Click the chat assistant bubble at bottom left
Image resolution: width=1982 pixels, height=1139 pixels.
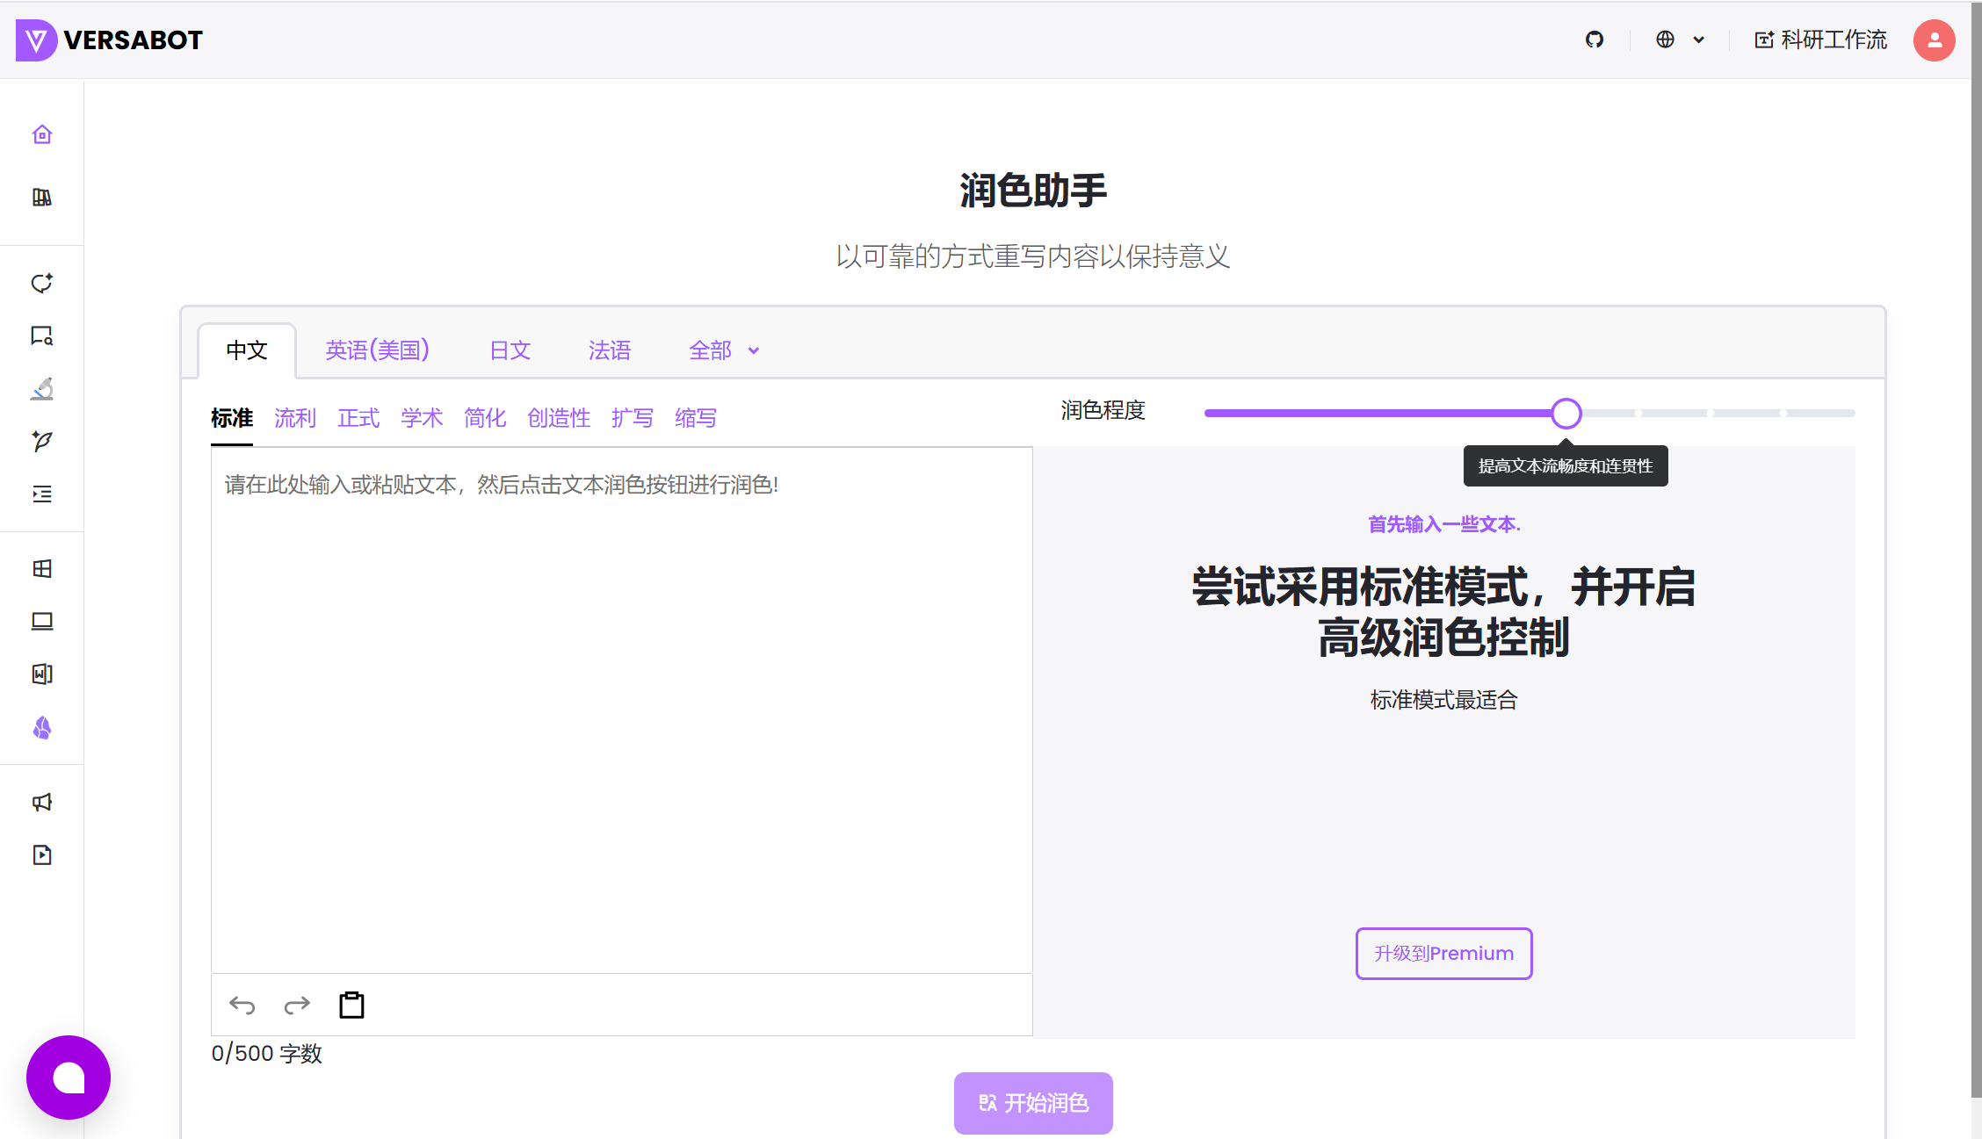[68, 1078]
